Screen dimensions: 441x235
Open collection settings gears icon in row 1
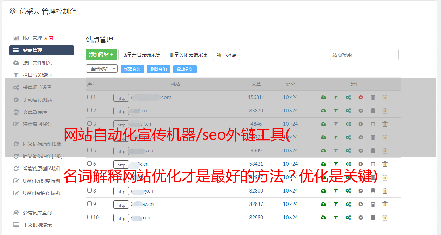click(x=348, y=97)
